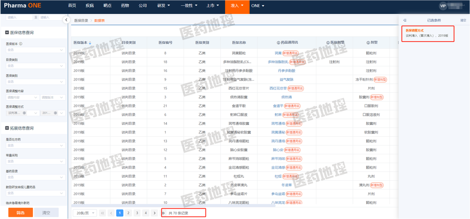Expand 一致性 navigation menu
Viewport: 470px width, 219px height.
(x=189, y=6)
